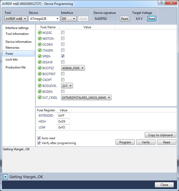Click green check icon next to BODLEVEL

click(x=40, y=86)
